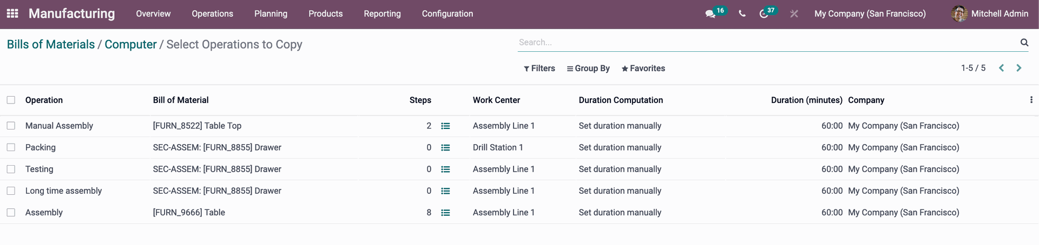Open the activities clock icon
Viewport: 1039px width, 245px height.
click(764, 14)
